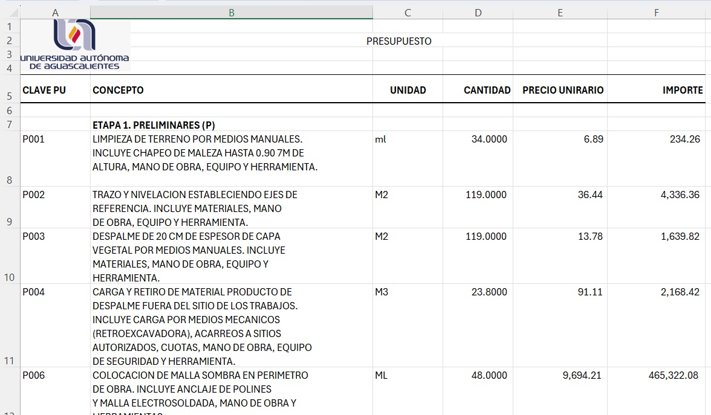This screenshot has width=711, height=415.
Task: Click column F header
Action: pos(656,13)
